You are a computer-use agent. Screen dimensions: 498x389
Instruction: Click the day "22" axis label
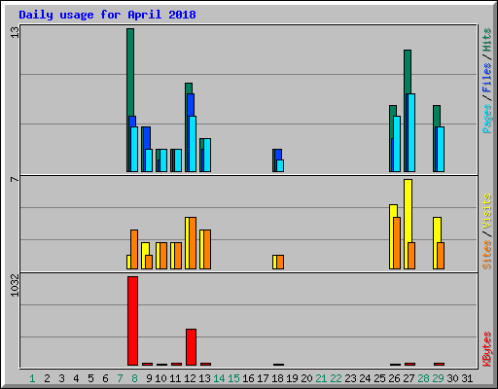pos(336,378)
